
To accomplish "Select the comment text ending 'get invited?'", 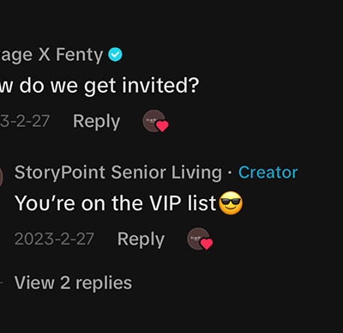I will tap(99, 86).
